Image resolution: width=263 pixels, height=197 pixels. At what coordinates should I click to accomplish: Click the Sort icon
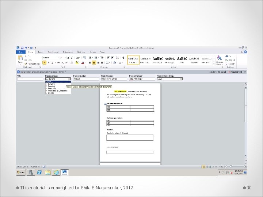117,58
